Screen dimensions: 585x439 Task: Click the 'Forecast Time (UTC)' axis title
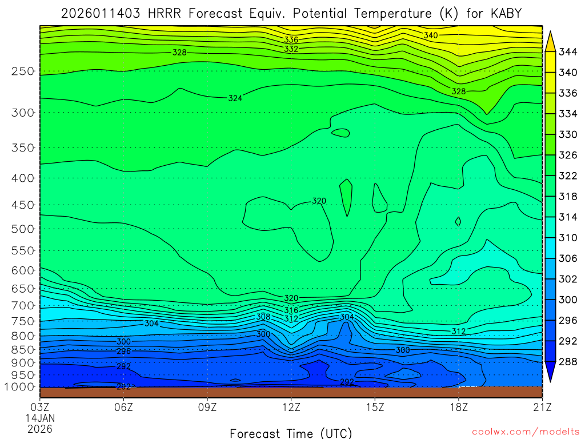coord(291,433)
